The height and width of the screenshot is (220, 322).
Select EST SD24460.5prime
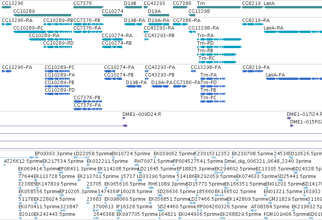click(160, 211)
